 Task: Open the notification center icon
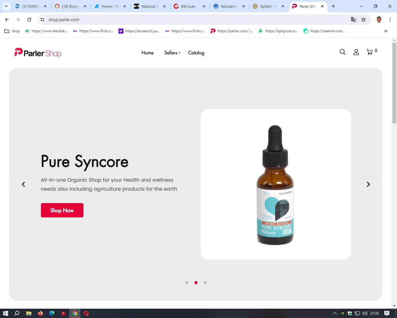[x=387, y=313]
